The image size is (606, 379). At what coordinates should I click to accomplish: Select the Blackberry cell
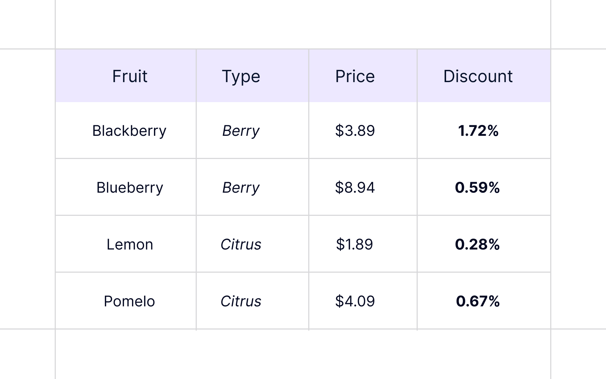pos(129,131)
